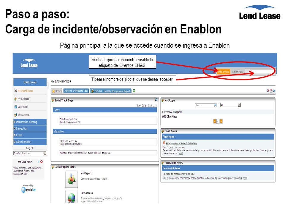Screen dimensions: 285x213
Task: Export dashboard to PDF icon
Action: (268, 91)
